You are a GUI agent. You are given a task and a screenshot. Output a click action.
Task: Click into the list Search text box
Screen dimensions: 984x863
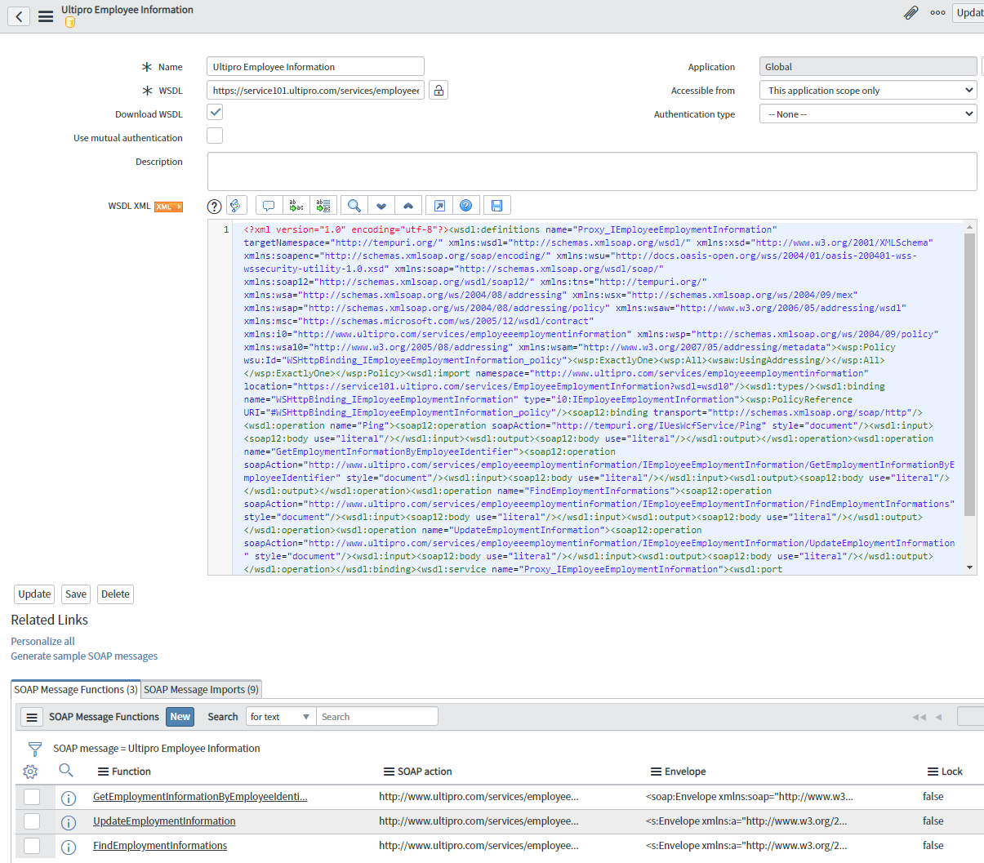pyautogui.click(x=377, y=717)
